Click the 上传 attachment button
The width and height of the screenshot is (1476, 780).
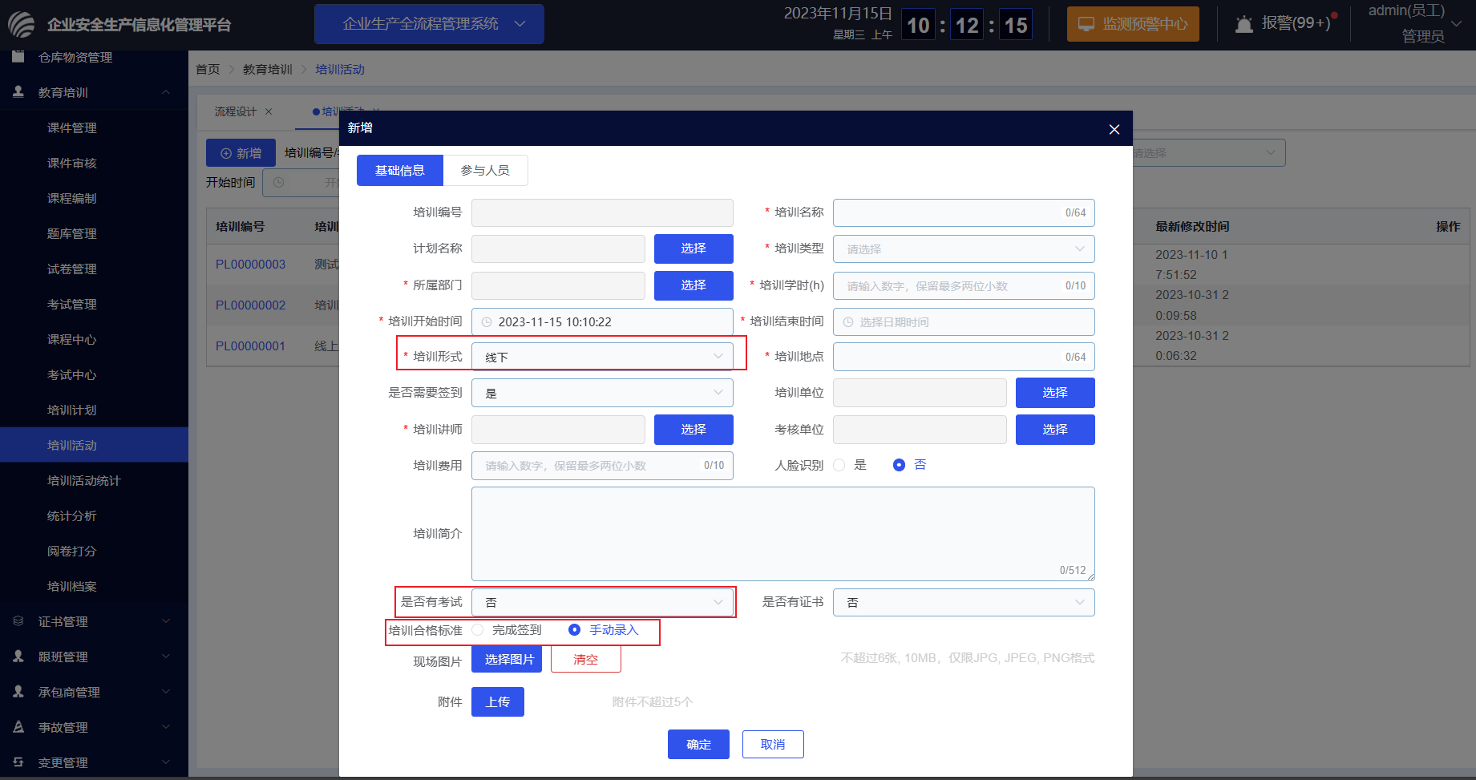coord(498,702)
